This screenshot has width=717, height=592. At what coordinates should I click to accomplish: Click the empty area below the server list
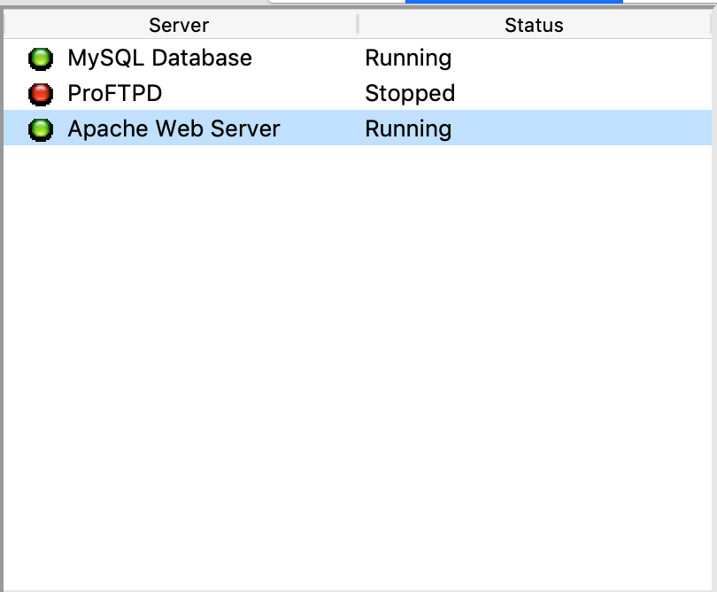[x=354, y=354]
